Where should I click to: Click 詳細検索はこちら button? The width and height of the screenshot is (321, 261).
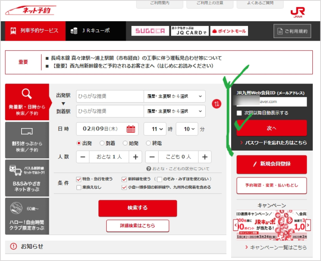tap(137, 226)
